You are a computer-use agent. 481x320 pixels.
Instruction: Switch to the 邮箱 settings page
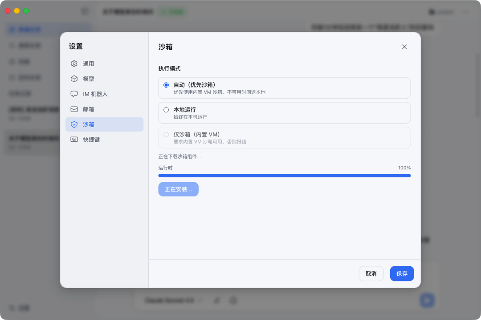pyautogui.click(x=89, y=109)
